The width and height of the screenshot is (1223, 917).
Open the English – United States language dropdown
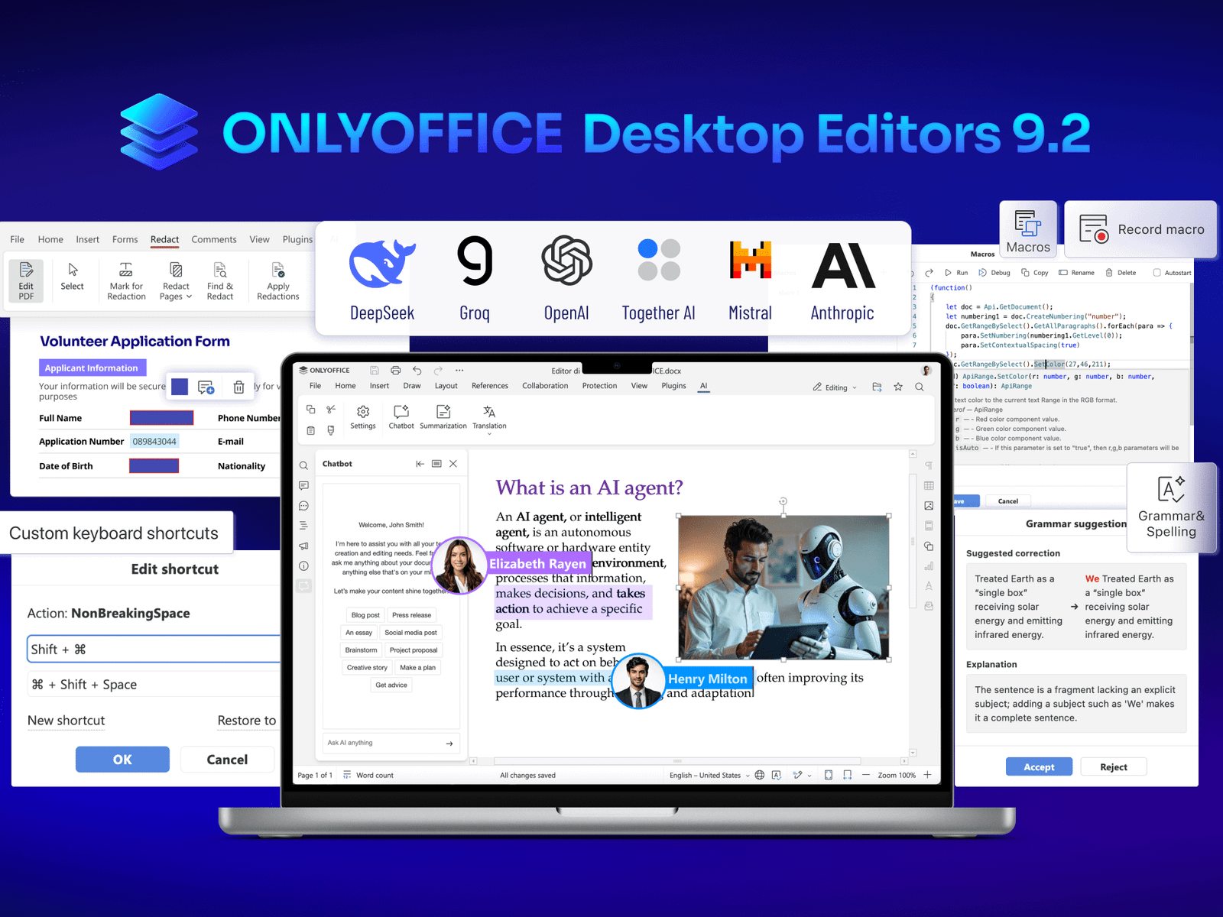click(x=709, y=775)
